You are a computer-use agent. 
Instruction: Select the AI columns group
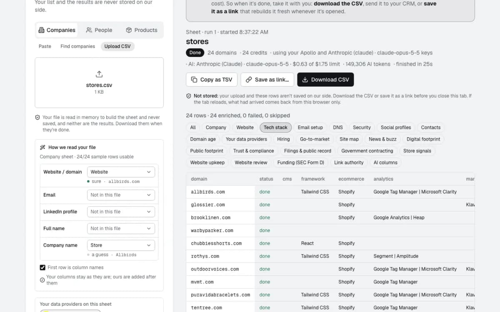click(385, 162)
